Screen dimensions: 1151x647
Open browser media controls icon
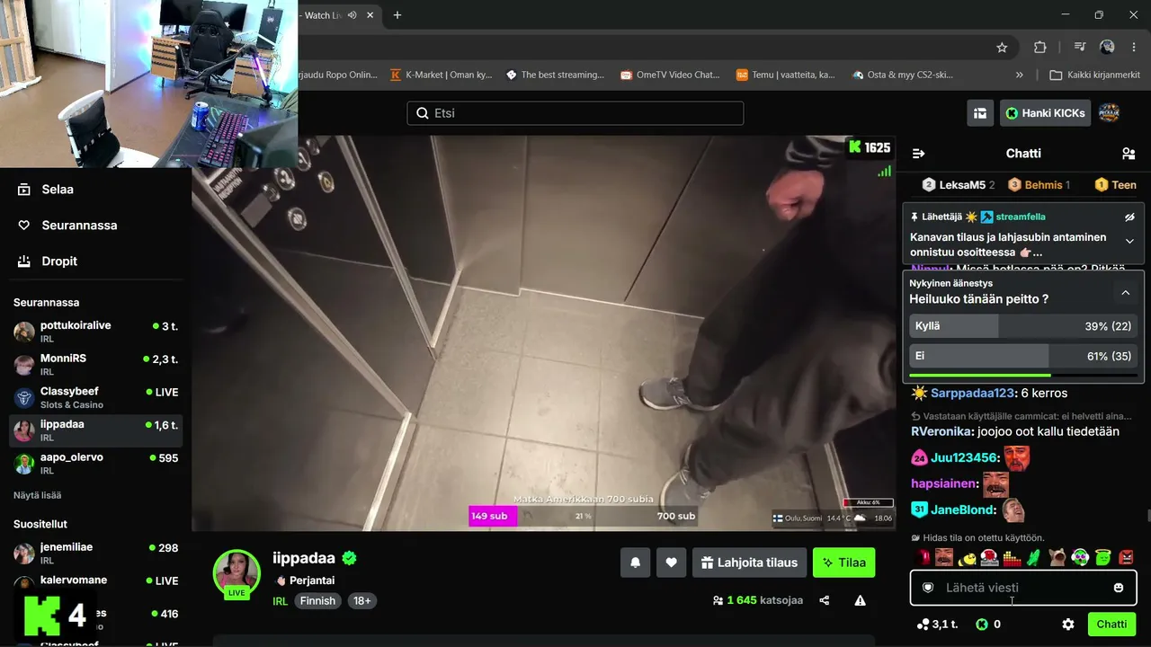tap(1080, 48)
